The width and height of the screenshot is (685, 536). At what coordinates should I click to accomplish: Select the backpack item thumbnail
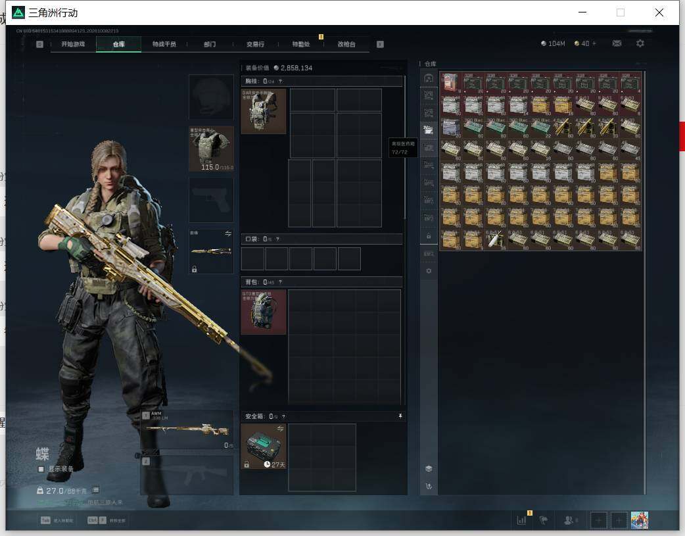(x=264, y=312)
